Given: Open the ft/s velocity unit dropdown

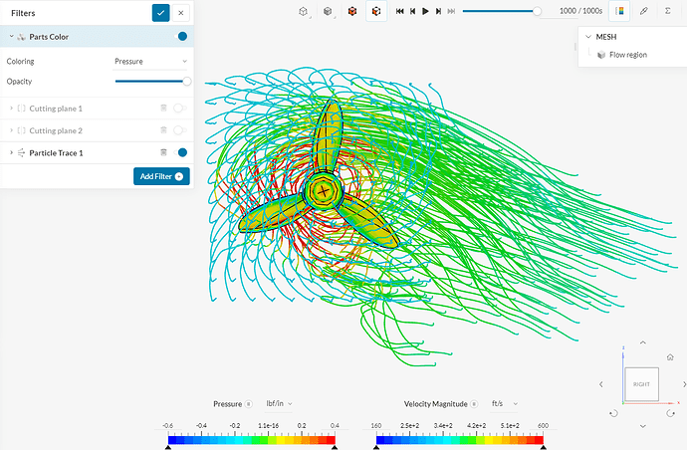Looking at the screenshot, I should pyautogui.click(x=504, y=403).
